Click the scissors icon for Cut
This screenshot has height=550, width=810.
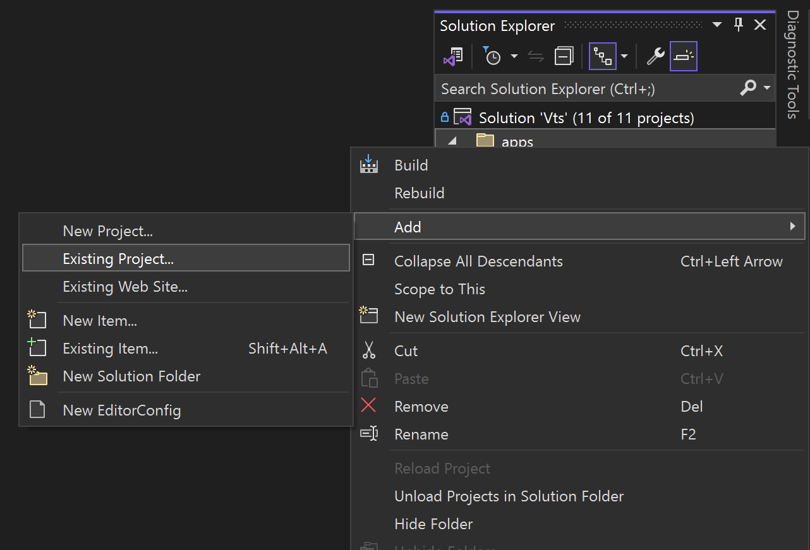pos(369,350)
